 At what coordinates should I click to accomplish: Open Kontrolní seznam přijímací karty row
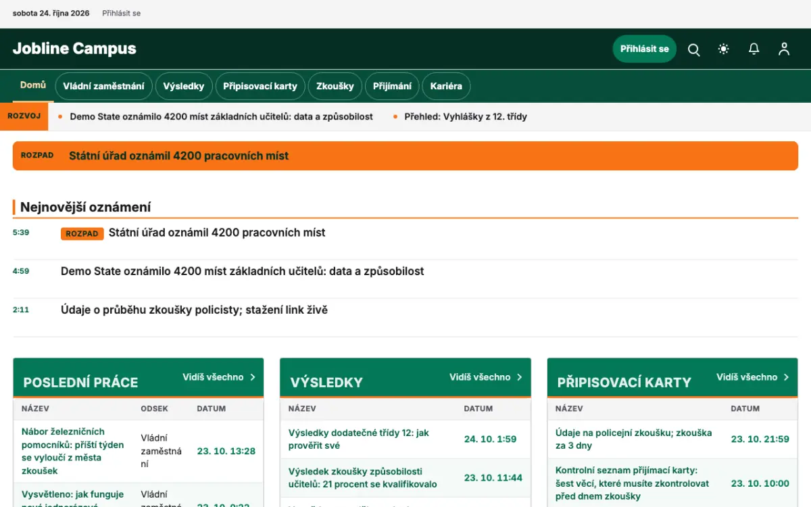633,483
